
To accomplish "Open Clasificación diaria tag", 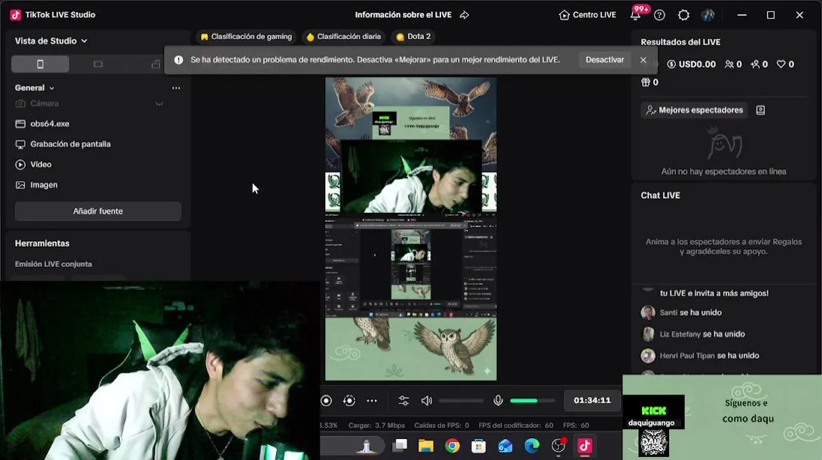I will tap(343, 36).
